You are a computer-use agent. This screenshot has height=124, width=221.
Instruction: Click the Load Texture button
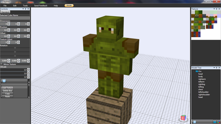pyautogui.click(x=8, y=88)
